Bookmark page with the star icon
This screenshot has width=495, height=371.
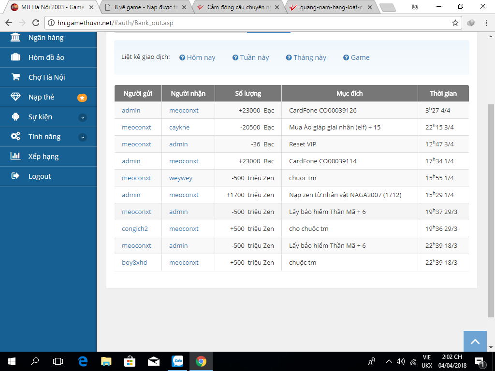click(455, 23)
